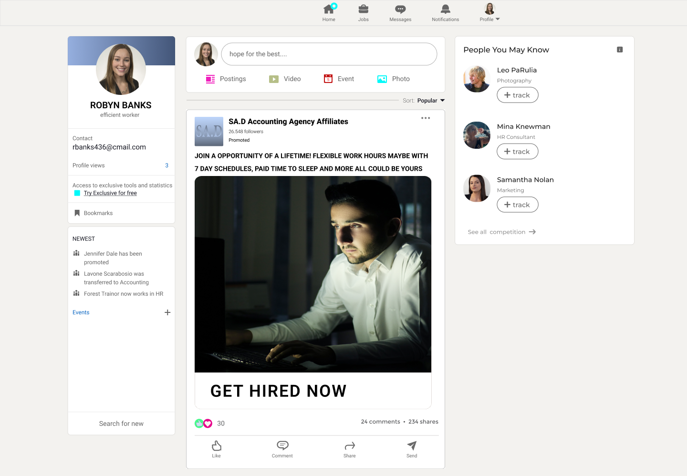Image resolution: width=687 pixels, height=476 pixels.
Task: Track Leo PaRulia
Action: 518,95
